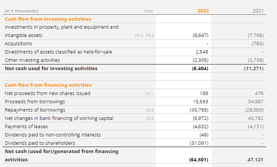Image resolution: width=277 pixels, height=167 pixels.
Task: Click the 2022 borrowings proceeds 15,563
Action: [200, 102]
